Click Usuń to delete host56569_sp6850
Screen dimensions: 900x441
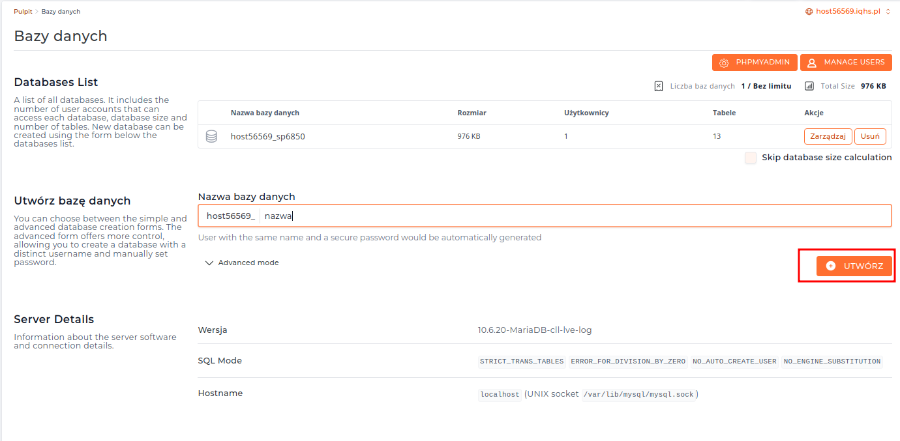870,136
